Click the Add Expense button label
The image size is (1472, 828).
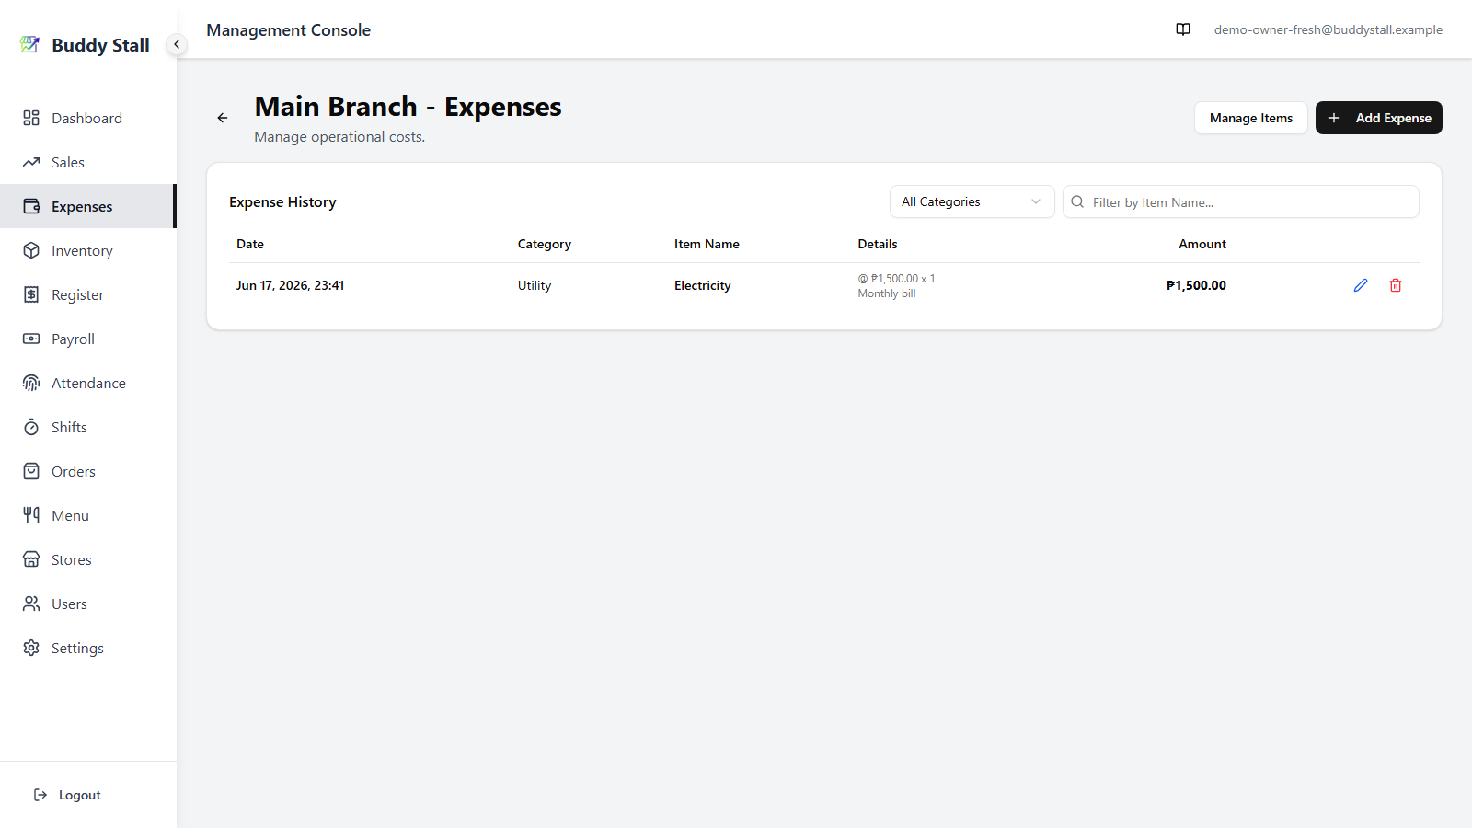tap(1393, 118)
